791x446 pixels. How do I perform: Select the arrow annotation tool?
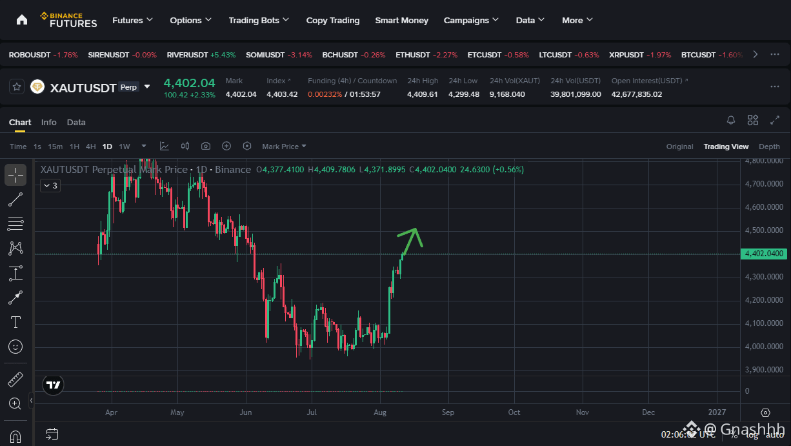(15, 298)
